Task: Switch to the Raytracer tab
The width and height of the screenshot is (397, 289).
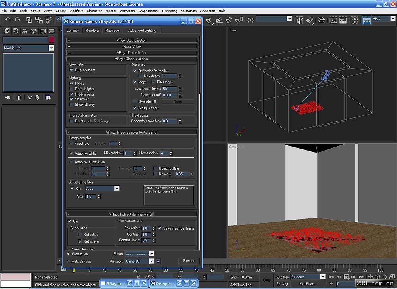Action: 113,31
